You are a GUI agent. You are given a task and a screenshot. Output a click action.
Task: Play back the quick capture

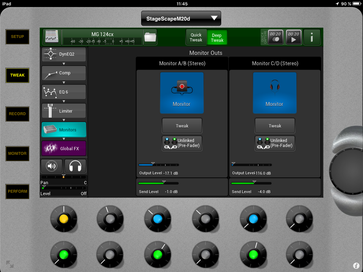pos(294,37)
